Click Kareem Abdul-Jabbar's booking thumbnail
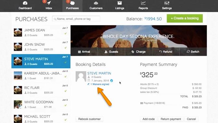The height and width of the screenshot is (123, 218). pos(18,76)
